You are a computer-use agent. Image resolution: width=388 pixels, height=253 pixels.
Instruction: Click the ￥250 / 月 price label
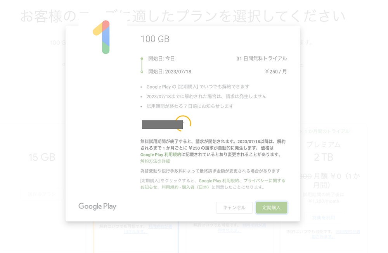[275, 71]
